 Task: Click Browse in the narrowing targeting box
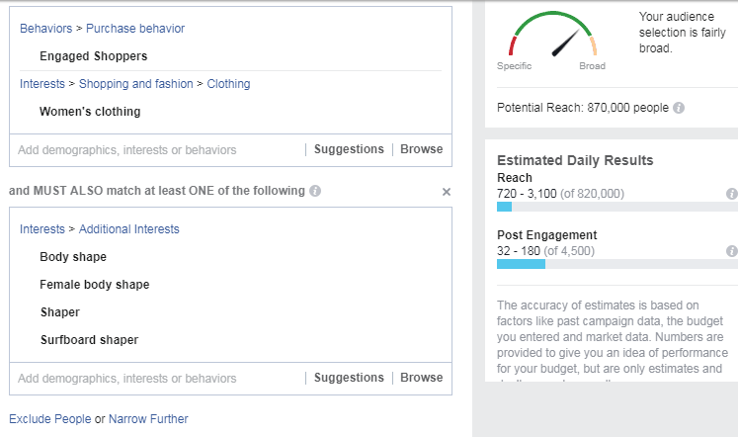(421, 378)
